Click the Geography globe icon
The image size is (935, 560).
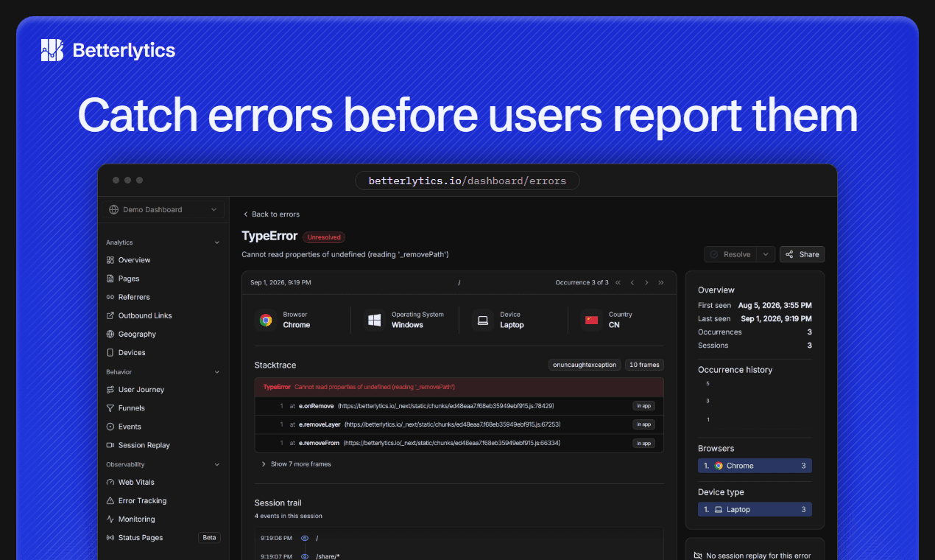110,334
